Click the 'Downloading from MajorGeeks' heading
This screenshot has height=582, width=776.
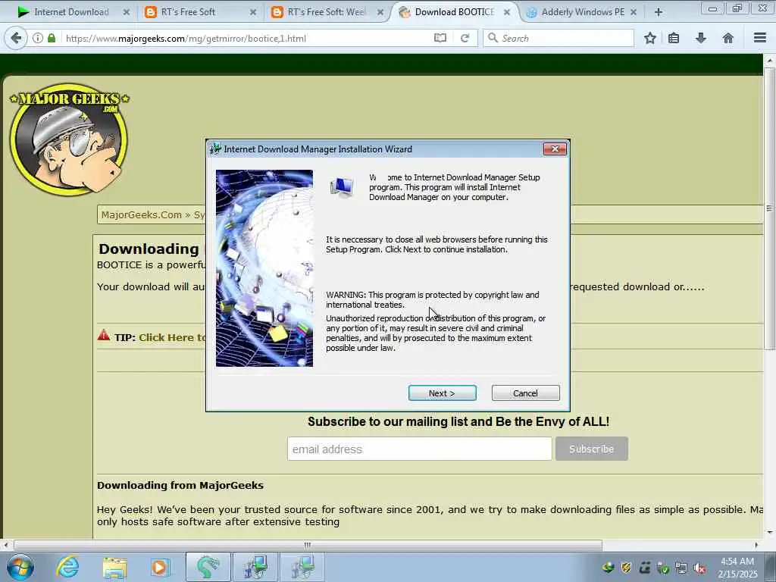[x=180, y=486]
